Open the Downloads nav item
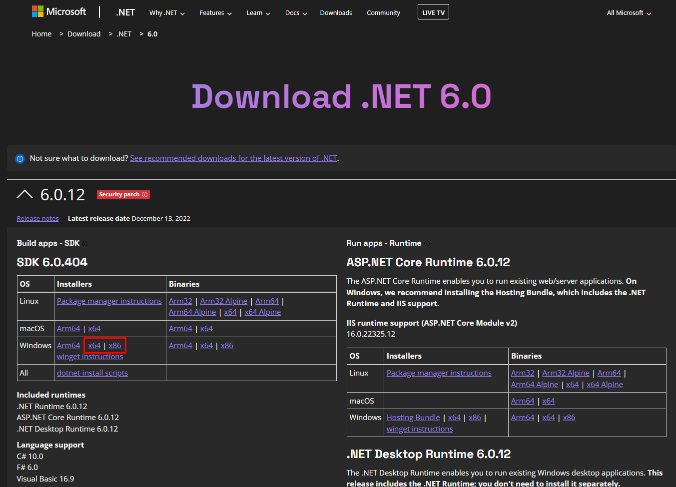676x487 pixels. tap(336, 13)
